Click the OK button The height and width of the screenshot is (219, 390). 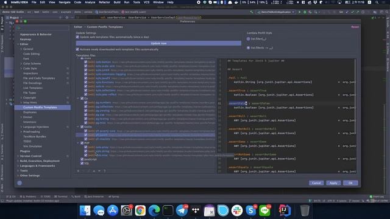[x=350, y=183]
